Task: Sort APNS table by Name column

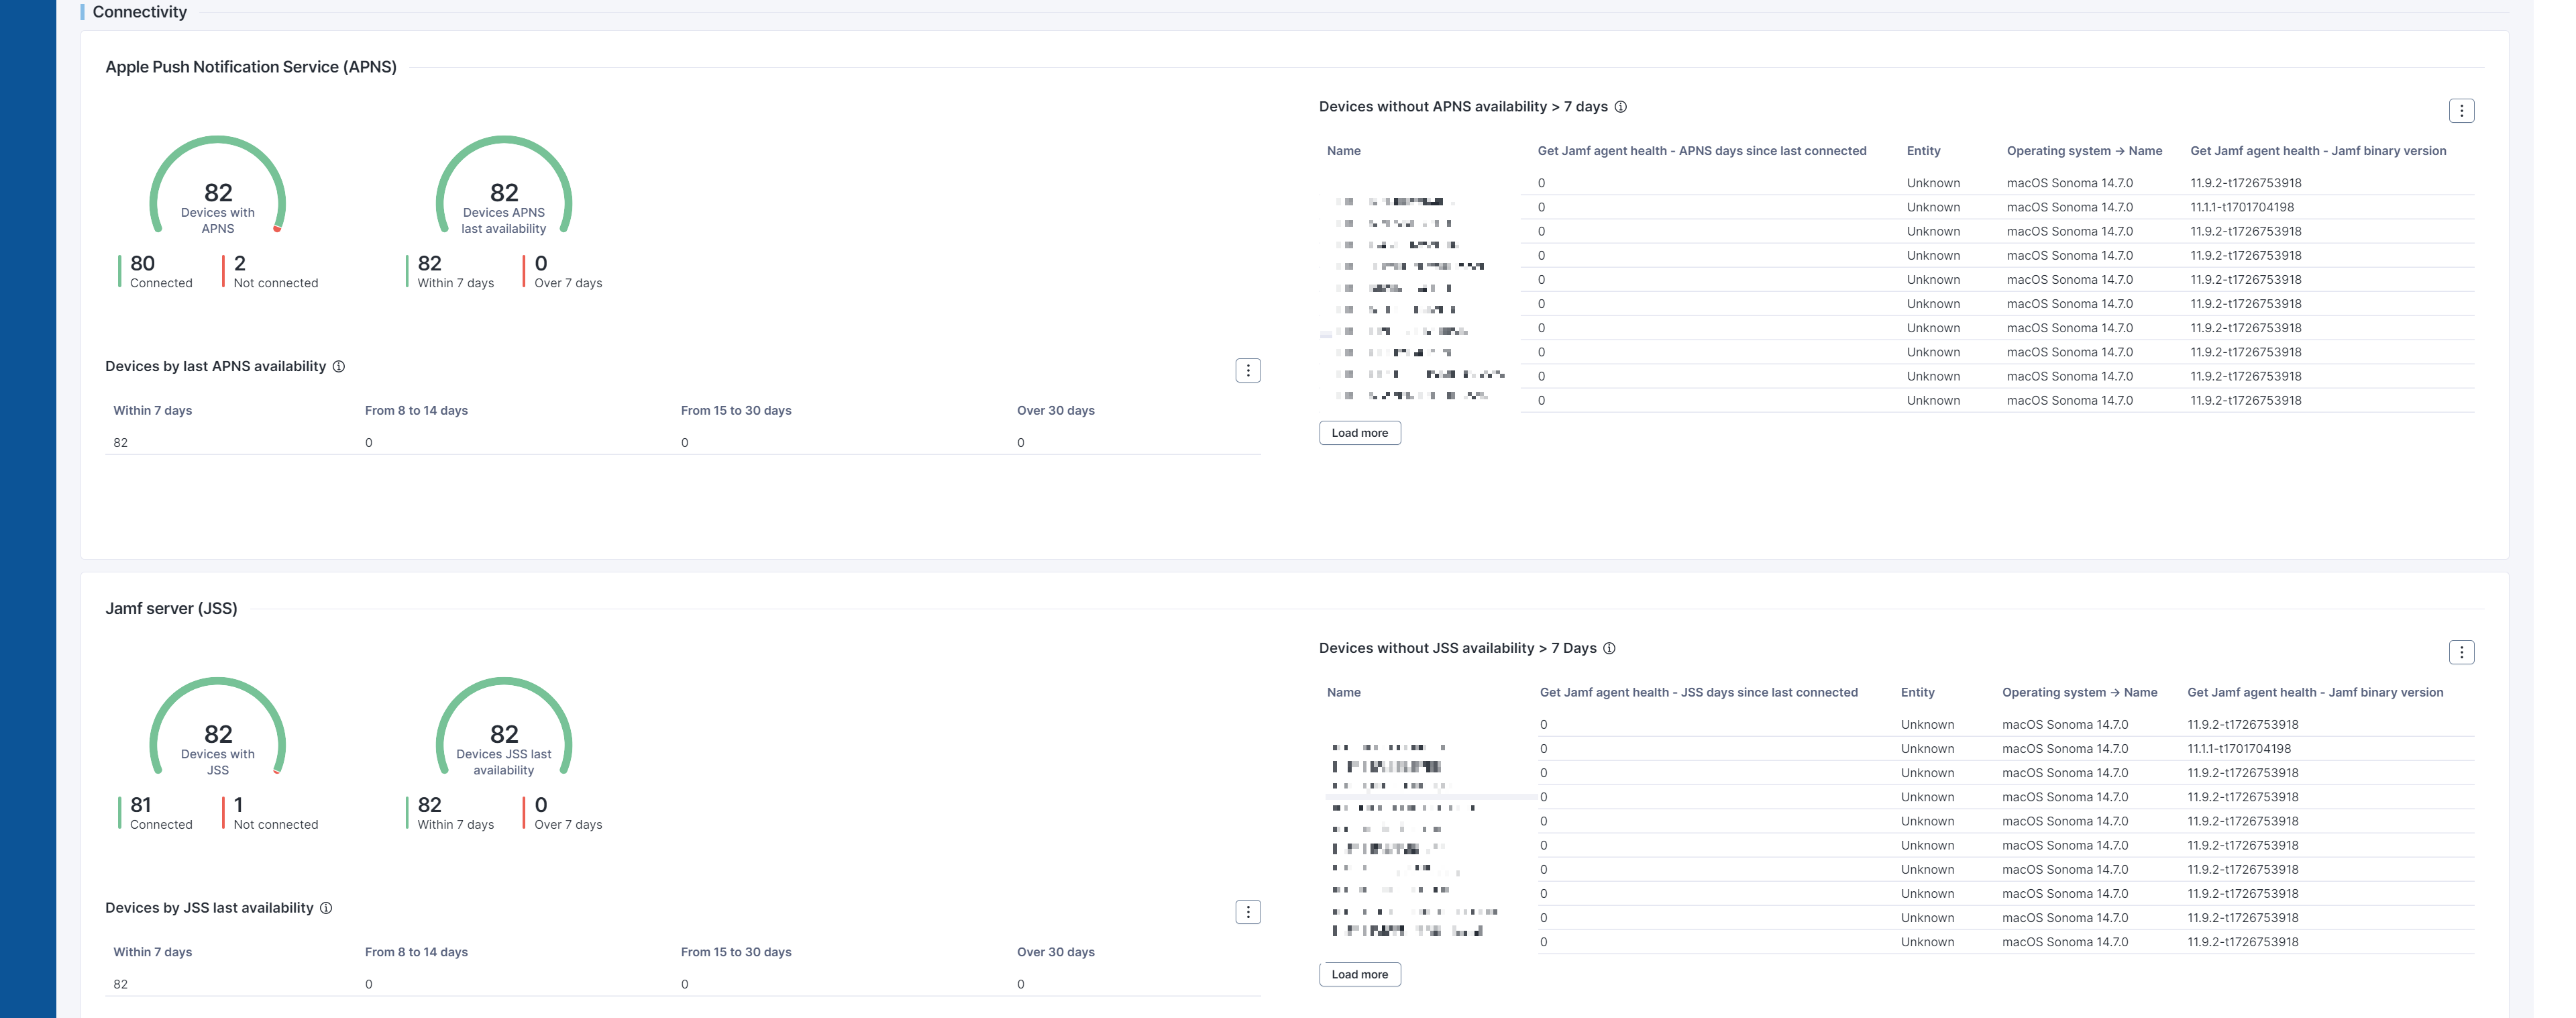Action: [x=1343, y=151]
